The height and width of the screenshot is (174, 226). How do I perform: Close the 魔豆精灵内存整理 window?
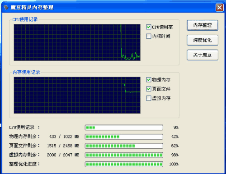pos(219,7)
